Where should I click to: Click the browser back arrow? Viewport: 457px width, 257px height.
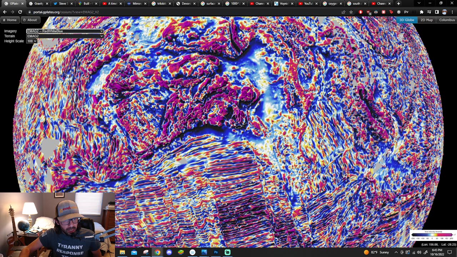tap(5, 12)
